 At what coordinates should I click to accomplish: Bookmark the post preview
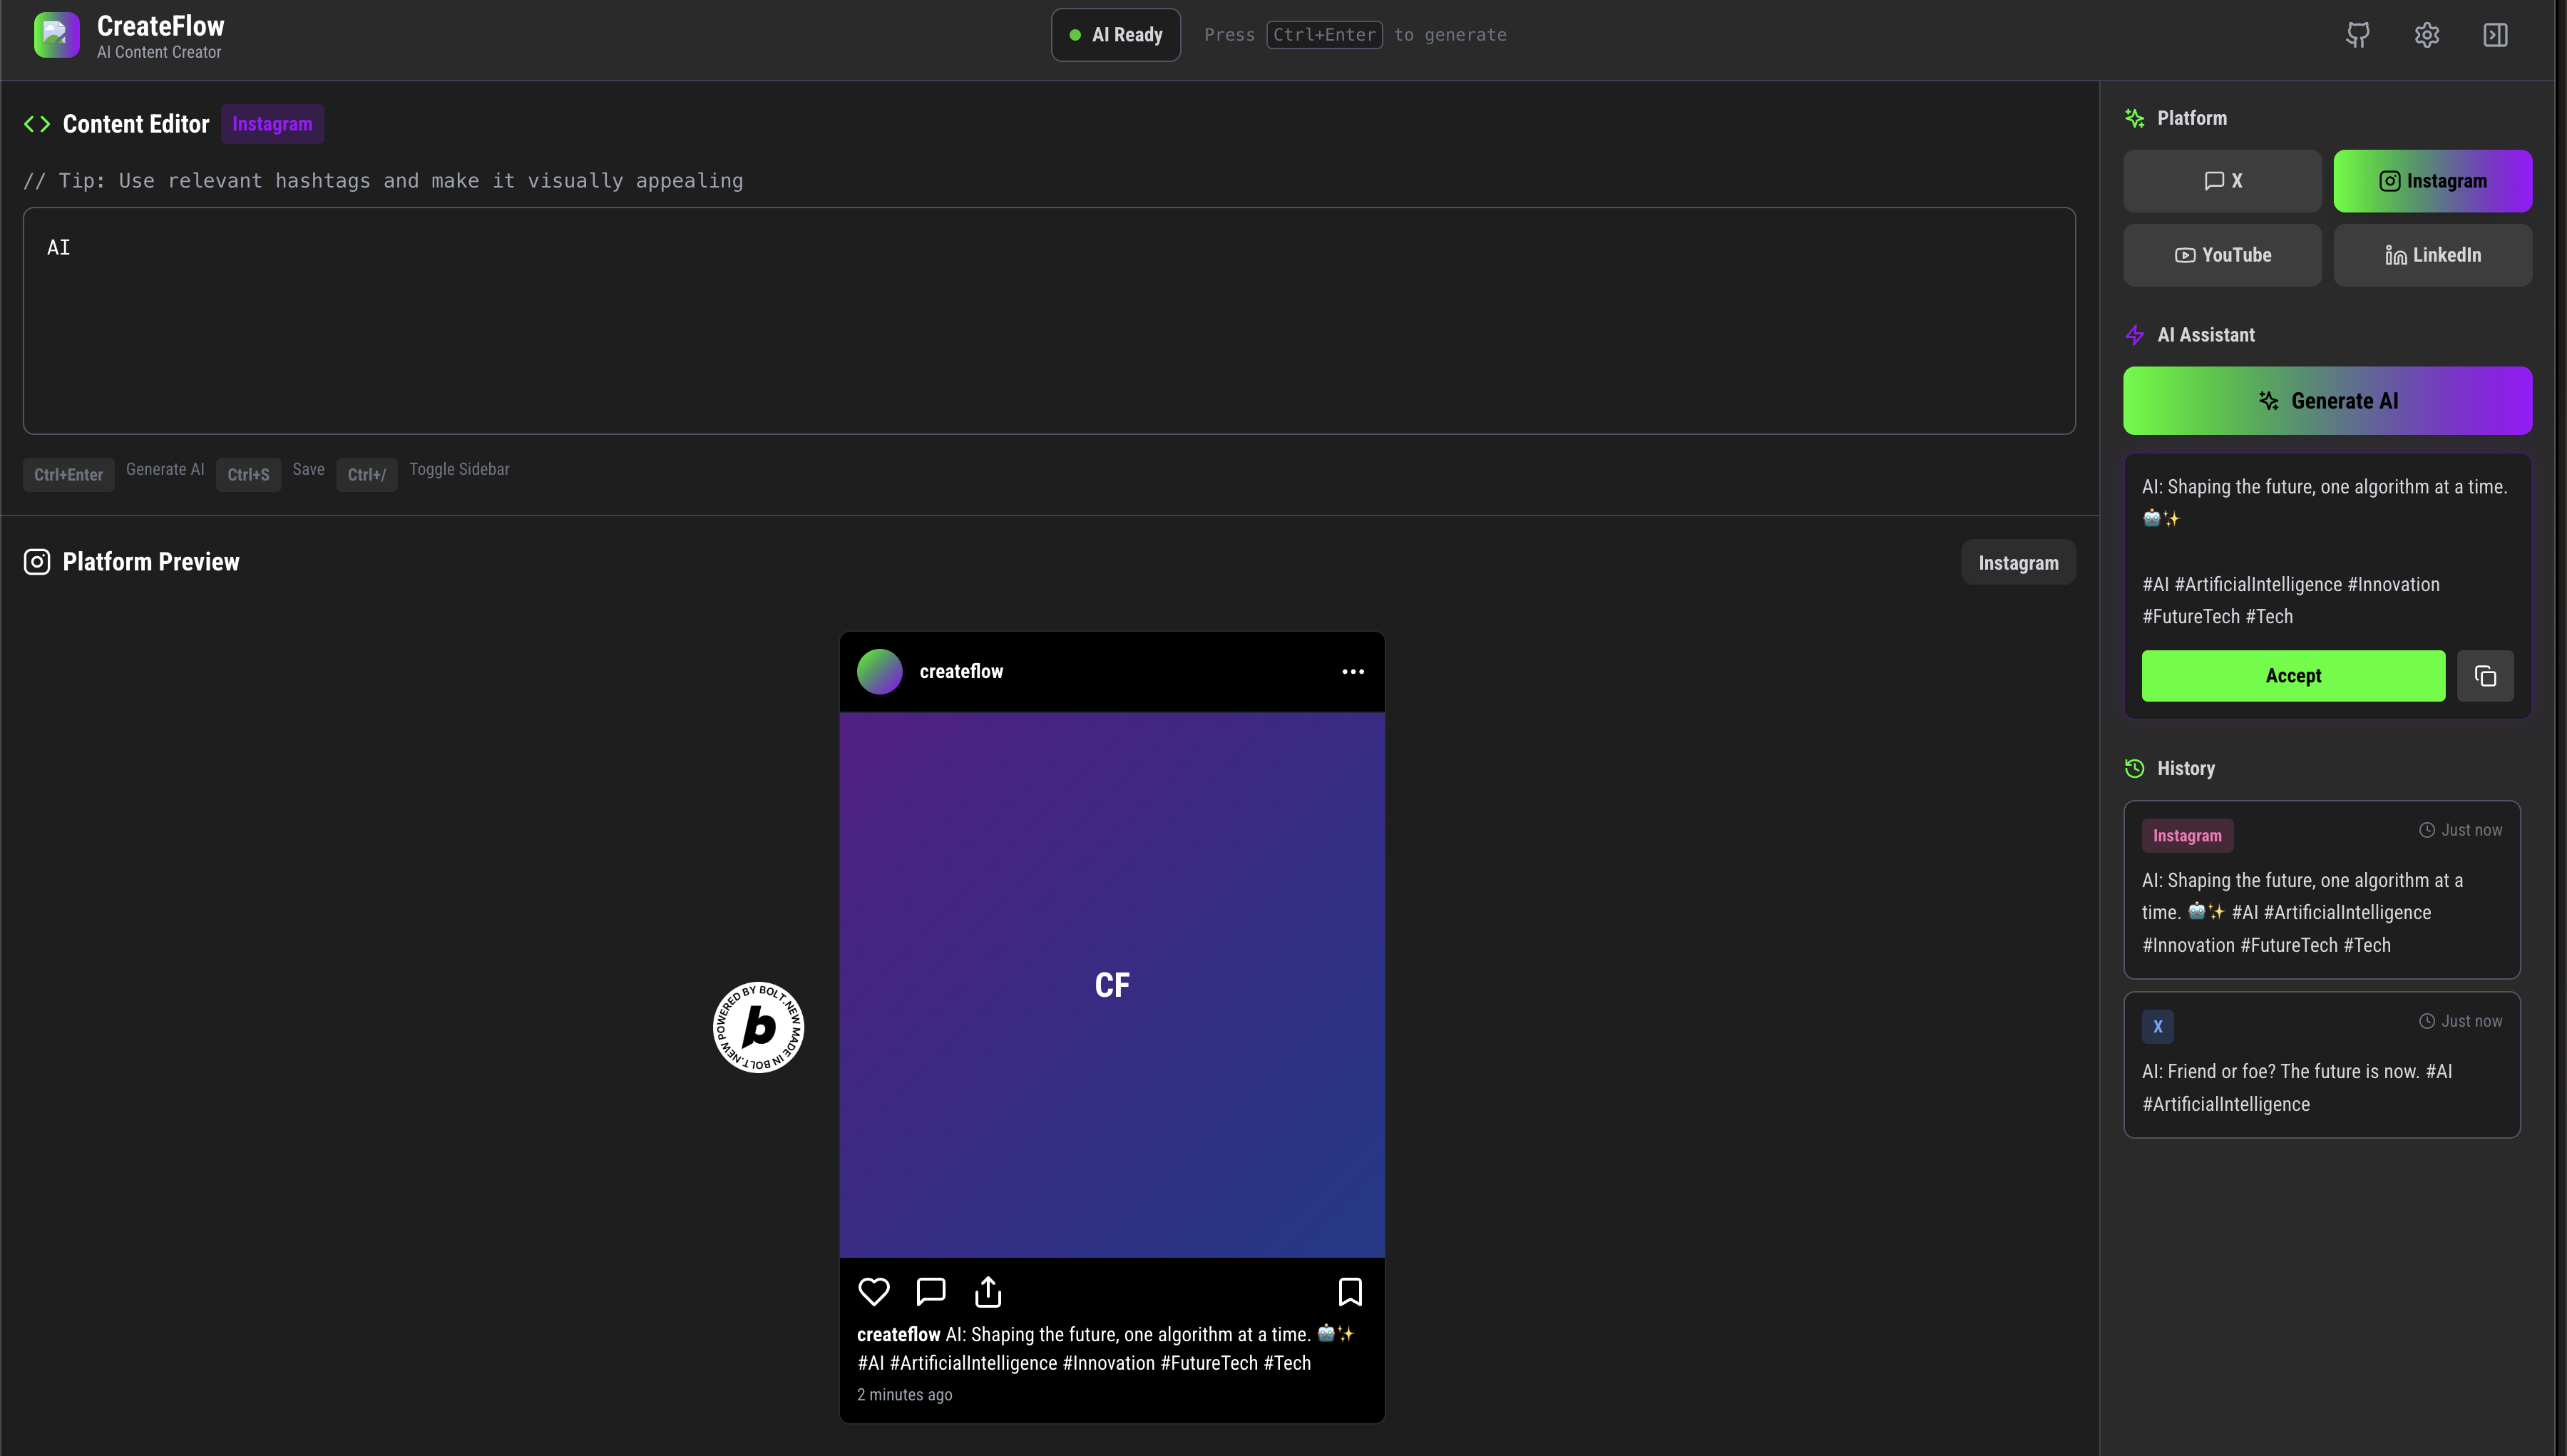(x=1349, y=1291)
